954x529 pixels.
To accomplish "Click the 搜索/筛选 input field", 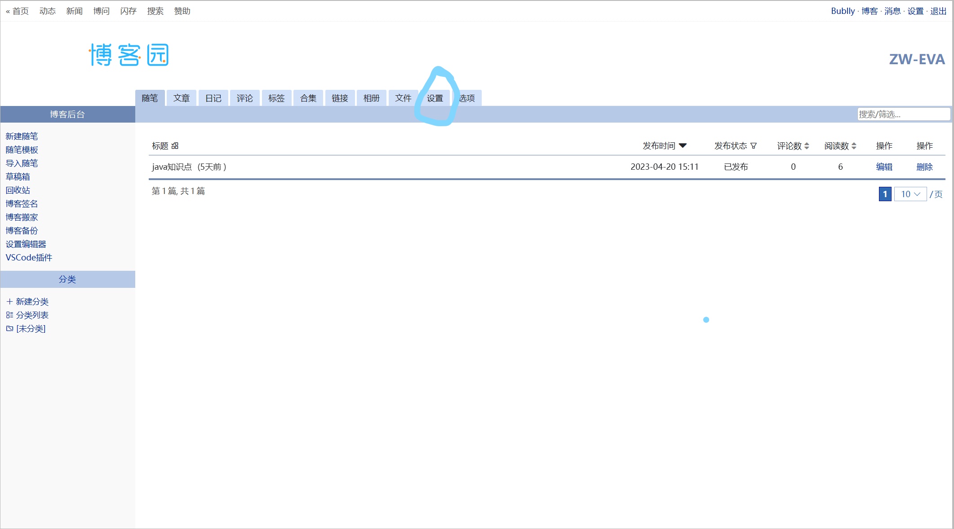I will [904, 114].
